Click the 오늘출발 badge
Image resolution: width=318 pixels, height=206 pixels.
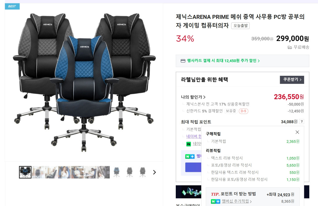coord(240,26)
